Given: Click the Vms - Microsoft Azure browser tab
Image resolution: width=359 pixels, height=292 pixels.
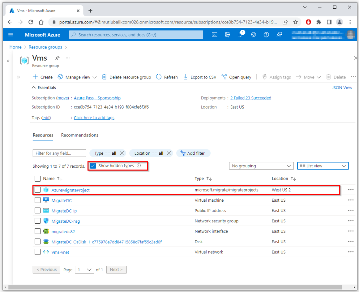Looking at the screenshot, I should (x=45, y=11).
